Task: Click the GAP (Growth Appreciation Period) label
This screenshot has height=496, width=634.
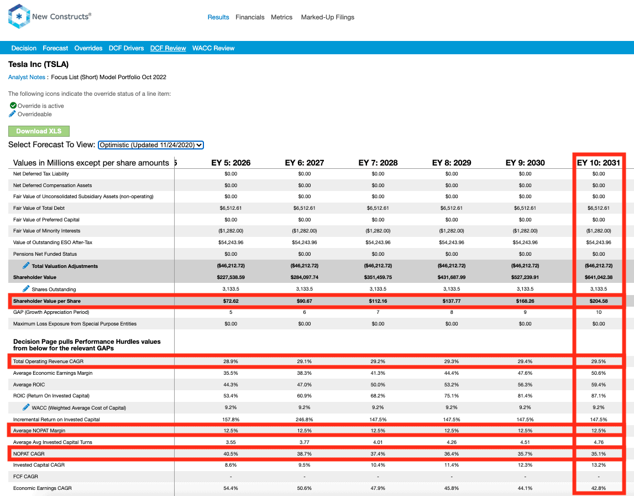Action: 51,312
